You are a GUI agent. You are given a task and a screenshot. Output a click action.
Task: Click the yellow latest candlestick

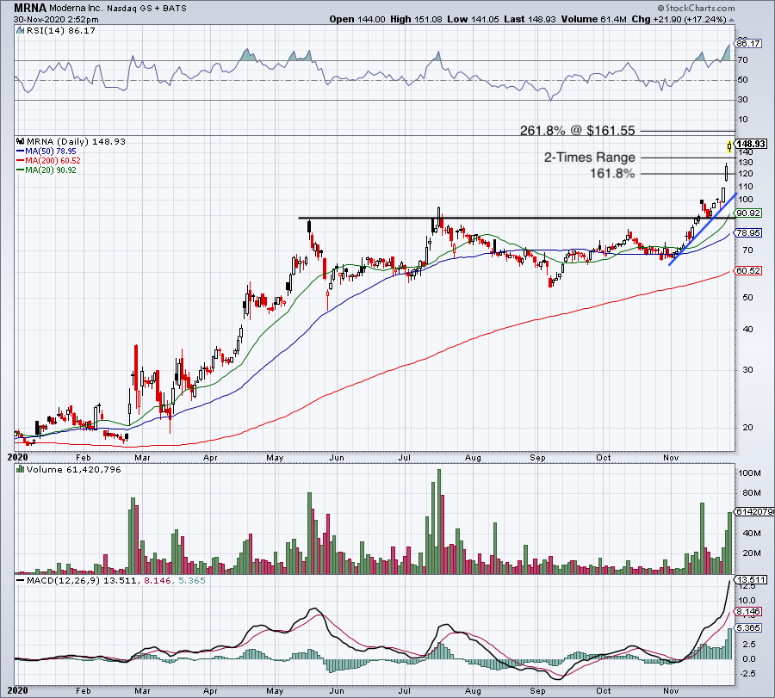(729, 146)
